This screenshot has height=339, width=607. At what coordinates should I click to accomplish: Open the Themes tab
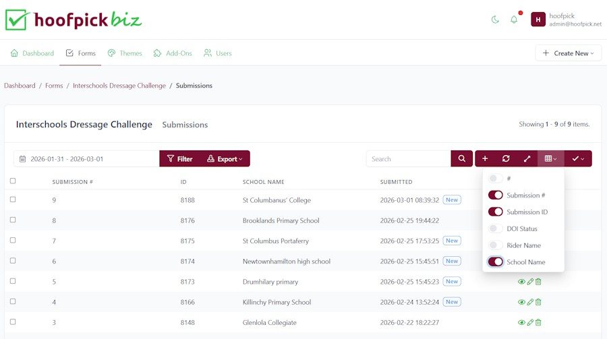click(x=125, y=53)
